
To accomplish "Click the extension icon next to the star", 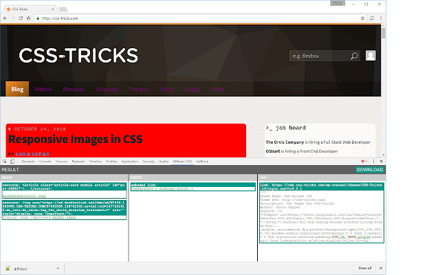I will pos(372,19).
